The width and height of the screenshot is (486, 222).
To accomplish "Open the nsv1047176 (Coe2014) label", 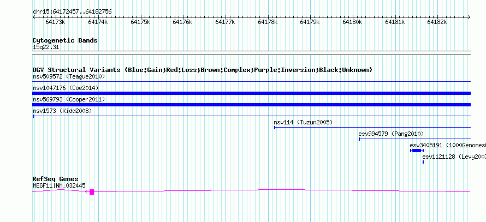I will 66,88.
